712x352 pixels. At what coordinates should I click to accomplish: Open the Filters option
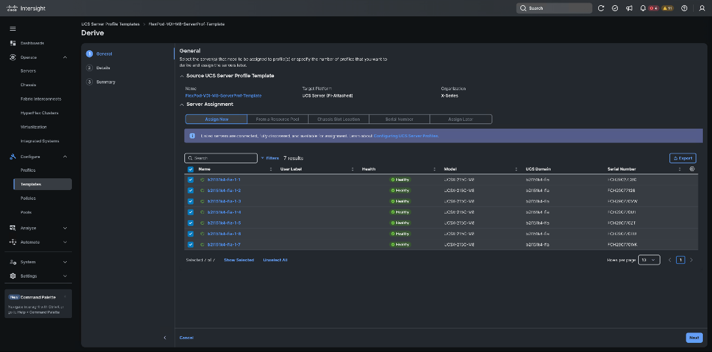270,158
